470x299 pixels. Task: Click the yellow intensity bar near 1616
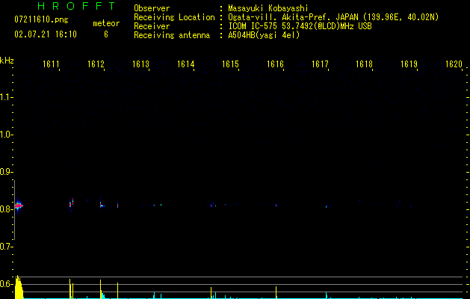pyautogui.click(x=276, y=292)
